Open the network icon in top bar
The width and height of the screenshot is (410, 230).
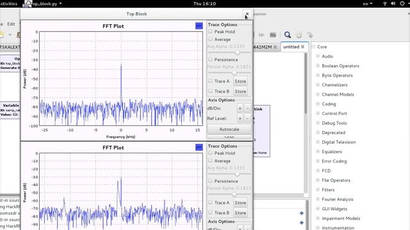385,4
